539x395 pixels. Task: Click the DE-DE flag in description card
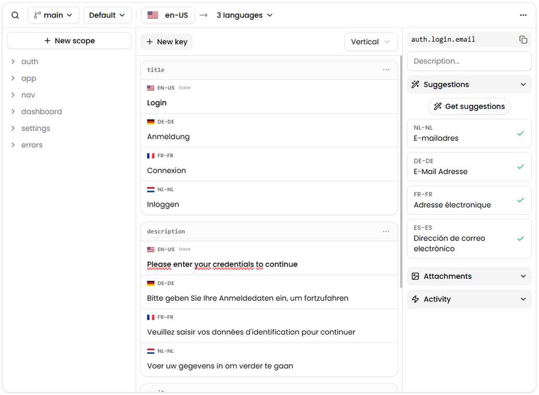[x=151, y=283]
